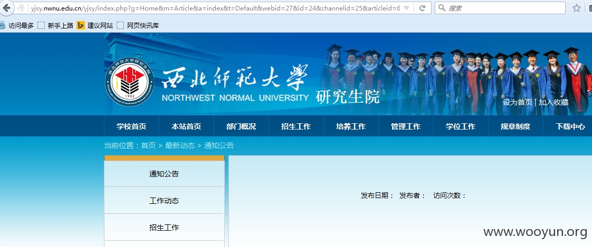Click 设为首页 link in banner
This screenshot has width=592, height=247.
pos(517,102)
